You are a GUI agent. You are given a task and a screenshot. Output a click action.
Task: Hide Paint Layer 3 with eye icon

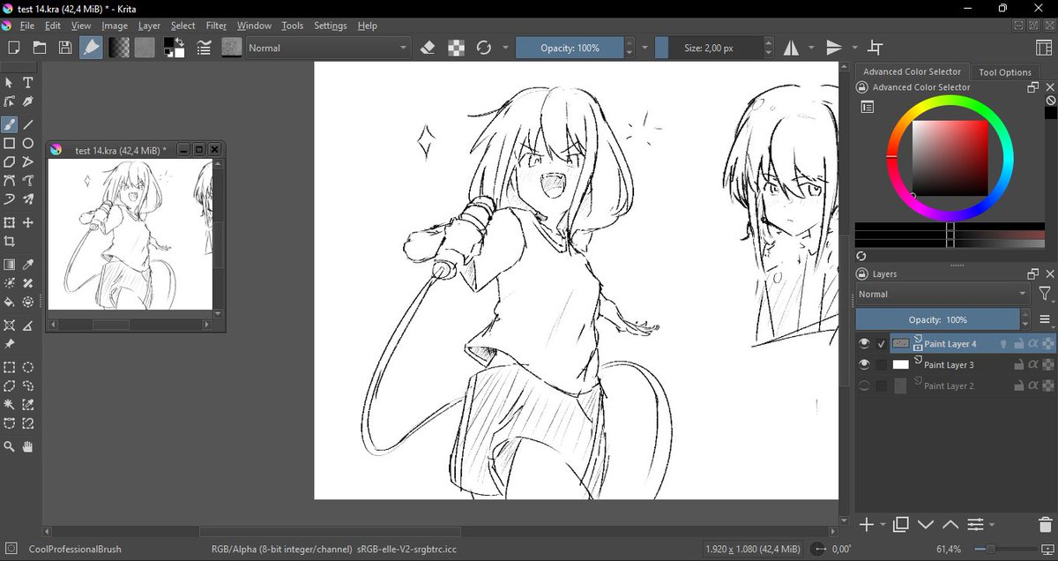click(x=864, y=364)
